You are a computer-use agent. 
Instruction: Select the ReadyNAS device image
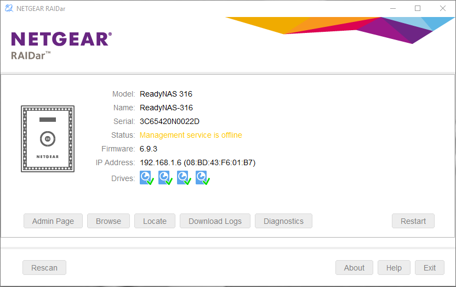pyautogui.click(x=48, y=139)
